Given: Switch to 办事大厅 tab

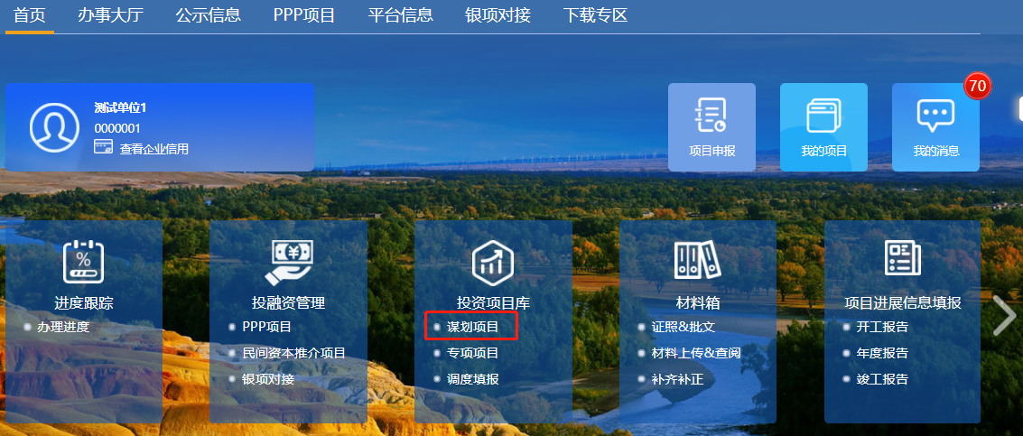Looking at the screenshot, I should click(x=110, y=15).
